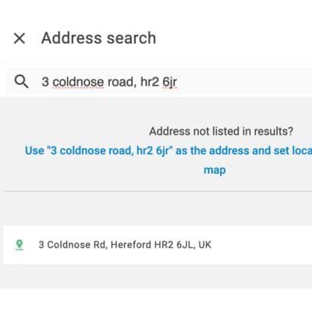Click the word "map" in blue link
The width and height of the screenshot is (312, 312).
214,170
